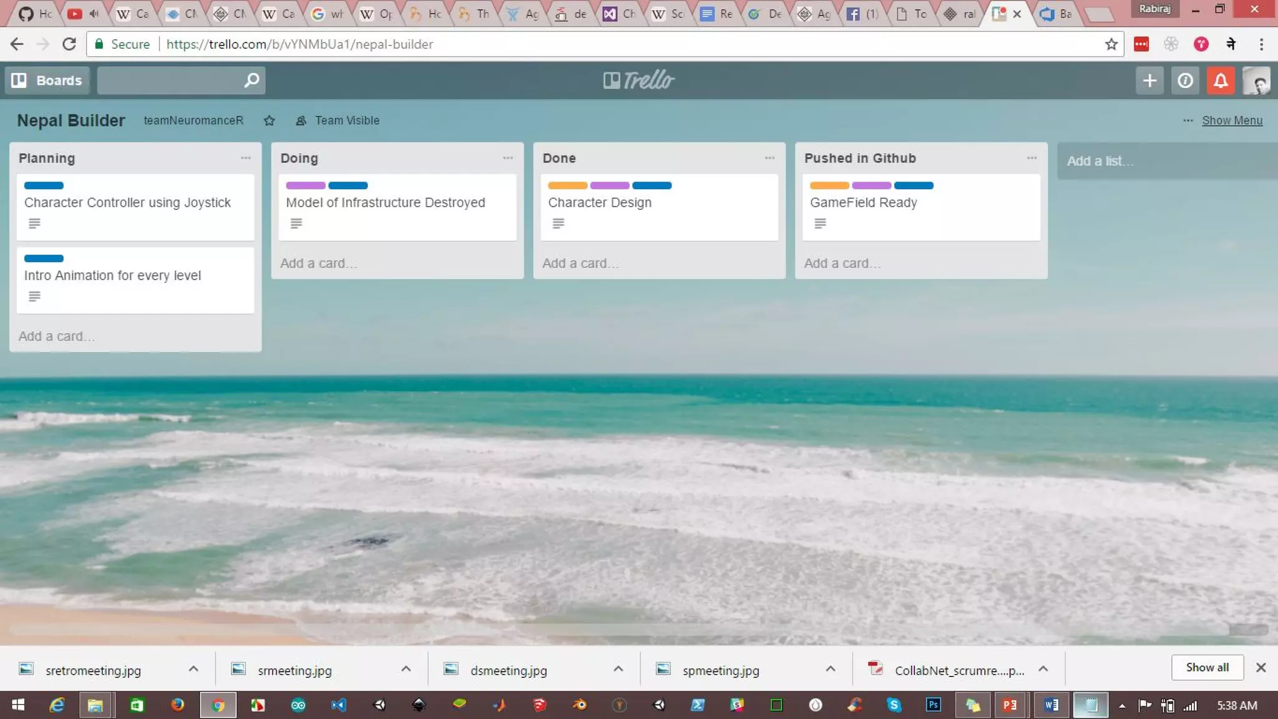Viewport: 1278px width, 719px height.
Task: Open the Boards menu
Action: [x=47, y=81]
